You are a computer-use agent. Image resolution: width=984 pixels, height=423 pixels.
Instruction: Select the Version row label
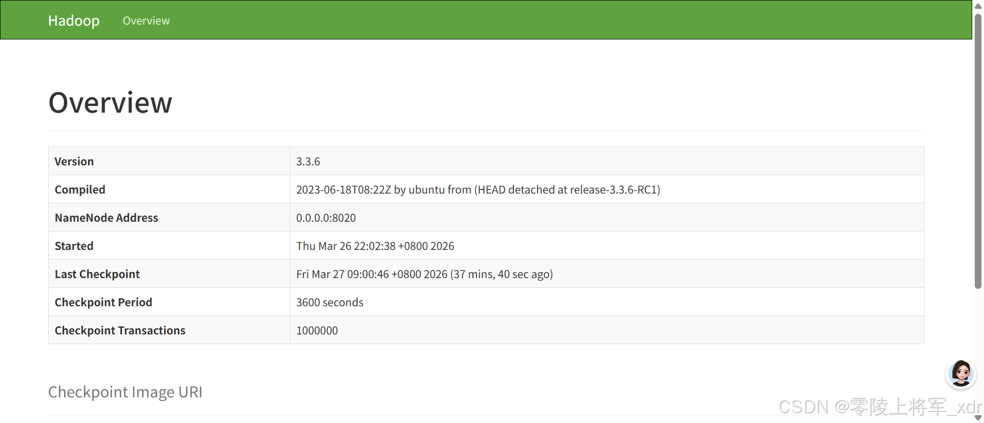coord(74,161)
